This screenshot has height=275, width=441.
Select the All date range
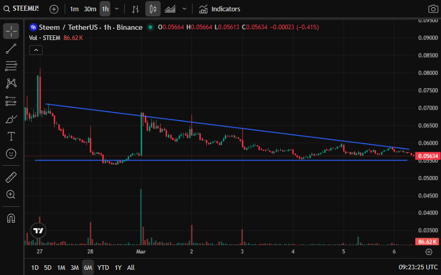point(131,267)
